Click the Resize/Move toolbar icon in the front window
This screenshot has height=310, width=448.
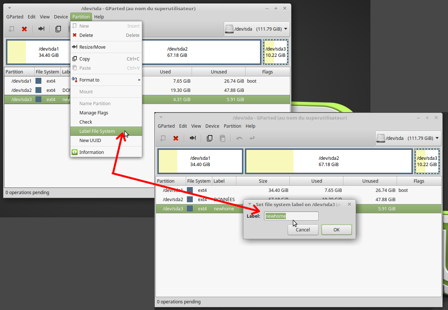tap(193, 138)
